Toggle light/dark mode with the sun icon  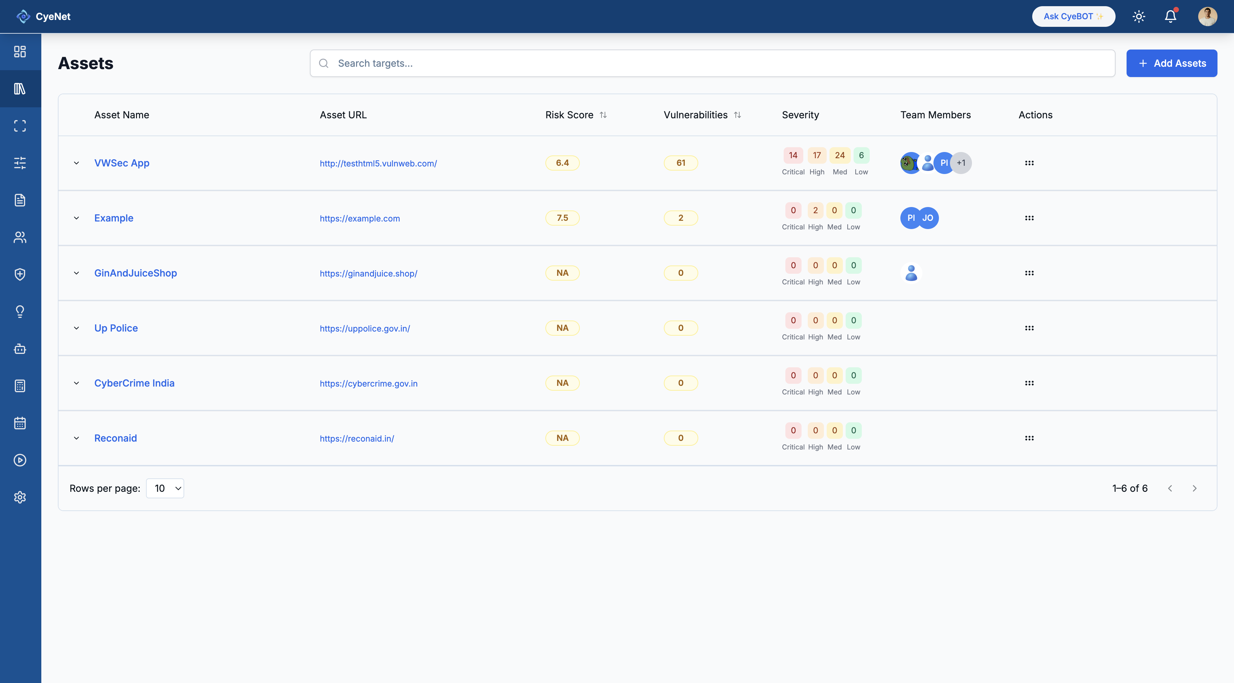[x=1139, y=16]
